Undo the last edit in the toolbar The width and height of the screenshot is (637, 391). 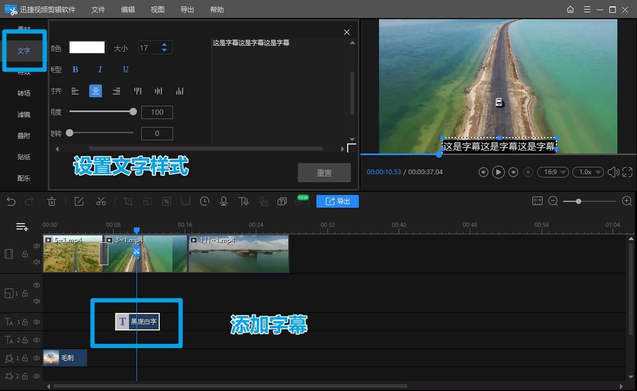(x=11, y=201)
